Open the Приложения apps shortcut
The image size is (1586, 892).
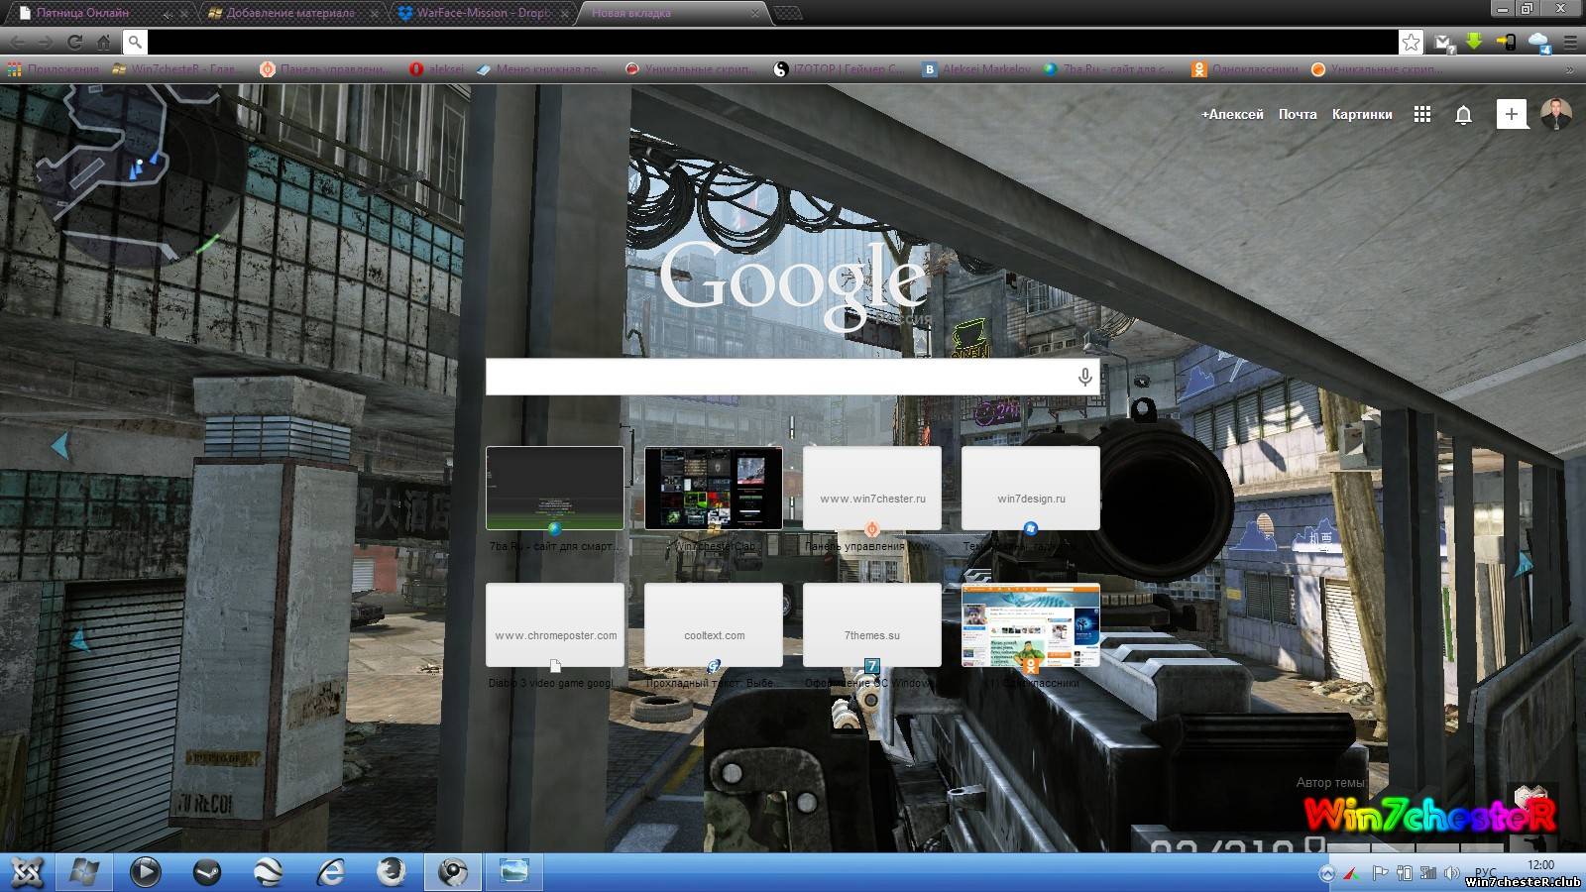[x=54, y=69]
